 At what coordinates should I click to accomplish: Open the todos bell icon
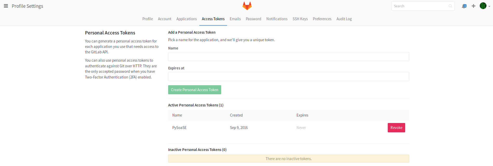click(x=464, y=6)
